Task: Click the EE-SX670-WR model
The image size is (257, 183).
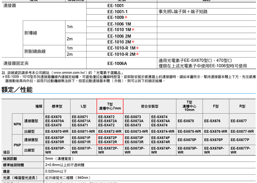Action: [57, 132]
